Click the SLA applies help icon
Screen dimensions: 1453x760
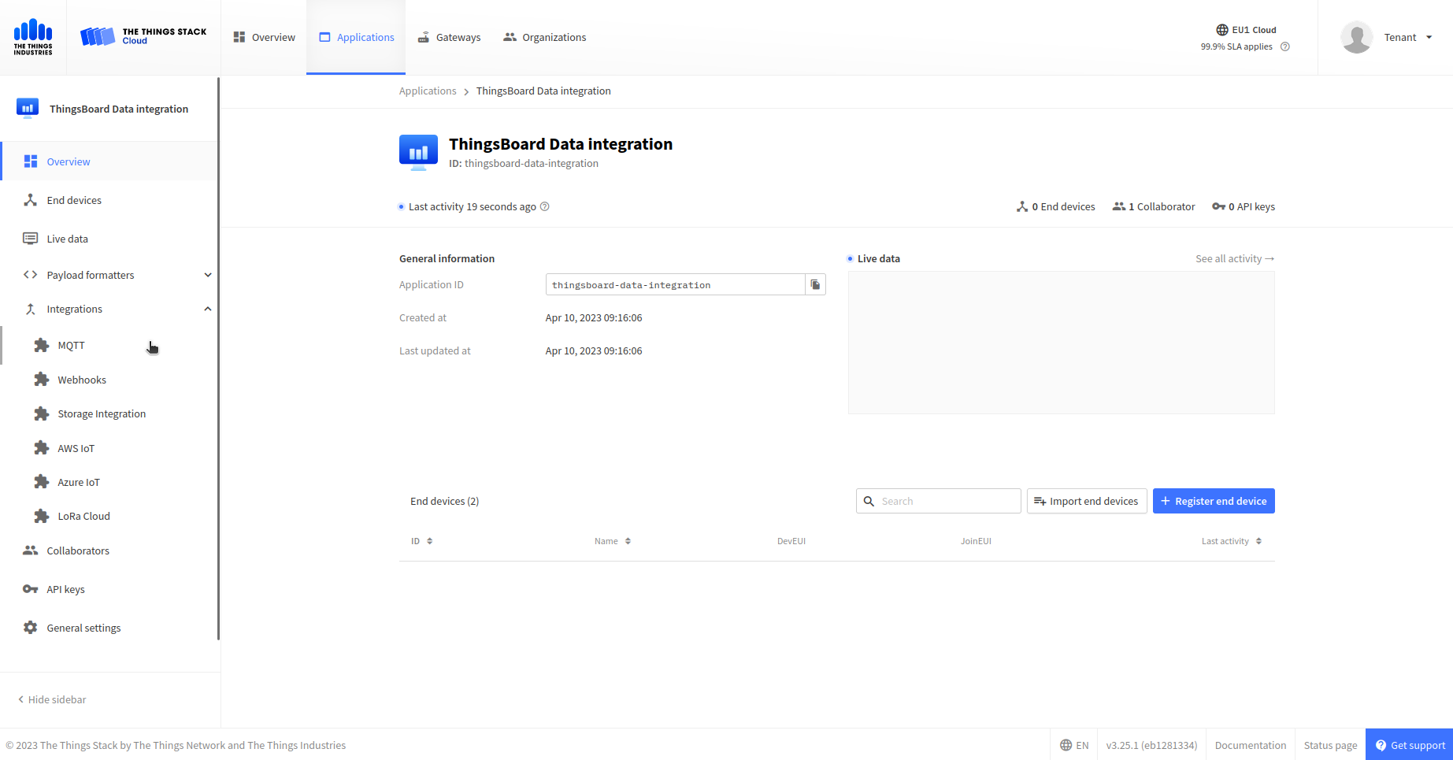(1284, 46)
